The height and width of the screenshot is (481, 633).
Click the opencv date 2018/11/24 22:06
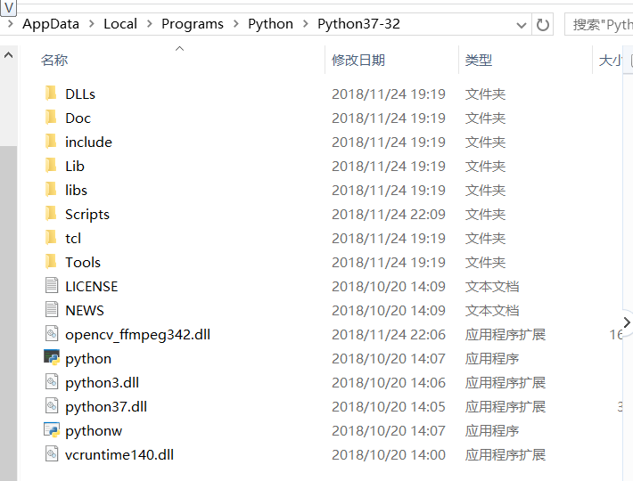tap(389, 334)
